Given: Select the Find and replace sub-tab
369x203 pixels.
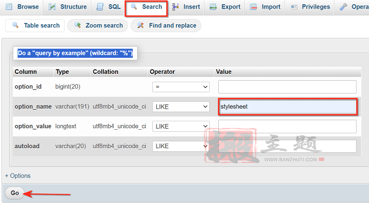Looking at the screenshot, I should [x=166, y=25].
